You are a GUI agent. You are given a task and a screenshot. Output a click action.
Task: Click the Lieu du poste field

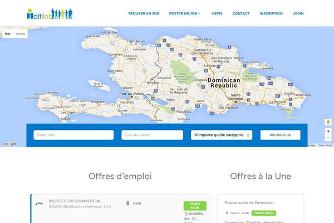tap(152, 135)
